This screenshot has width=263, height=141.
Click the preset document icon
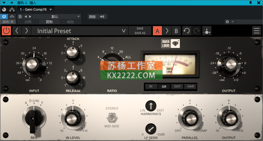click(20, 16)
